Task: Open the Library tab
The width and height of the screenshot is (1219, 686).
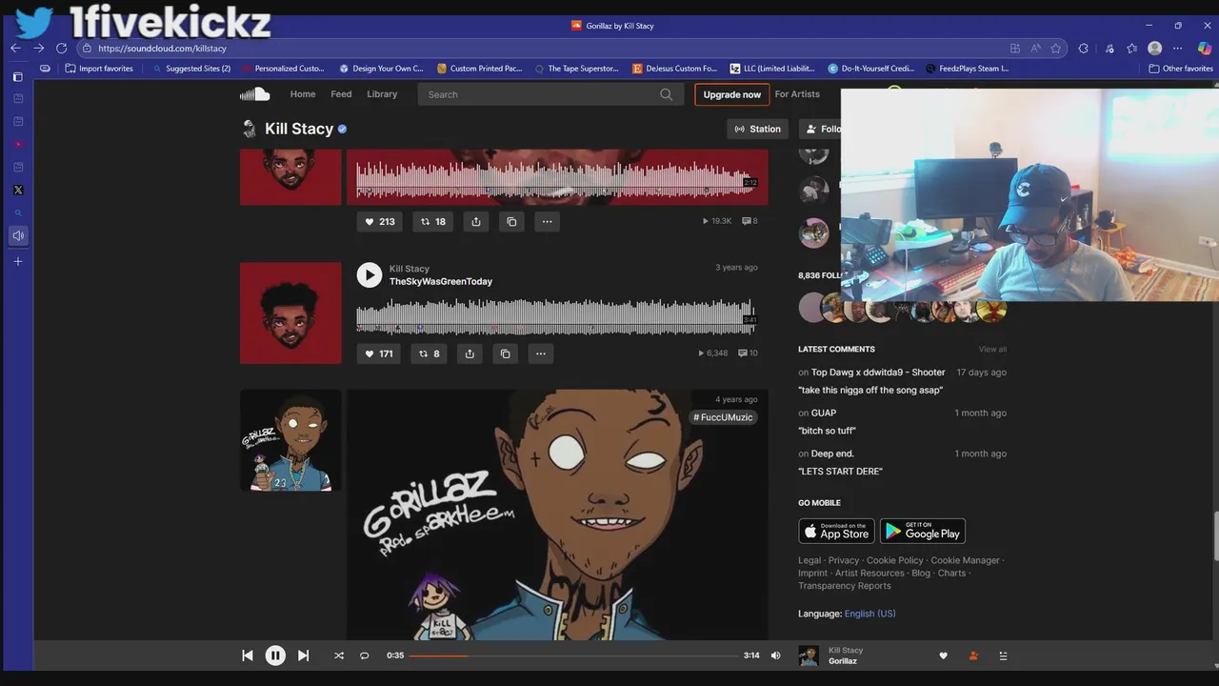Action: 382,94
